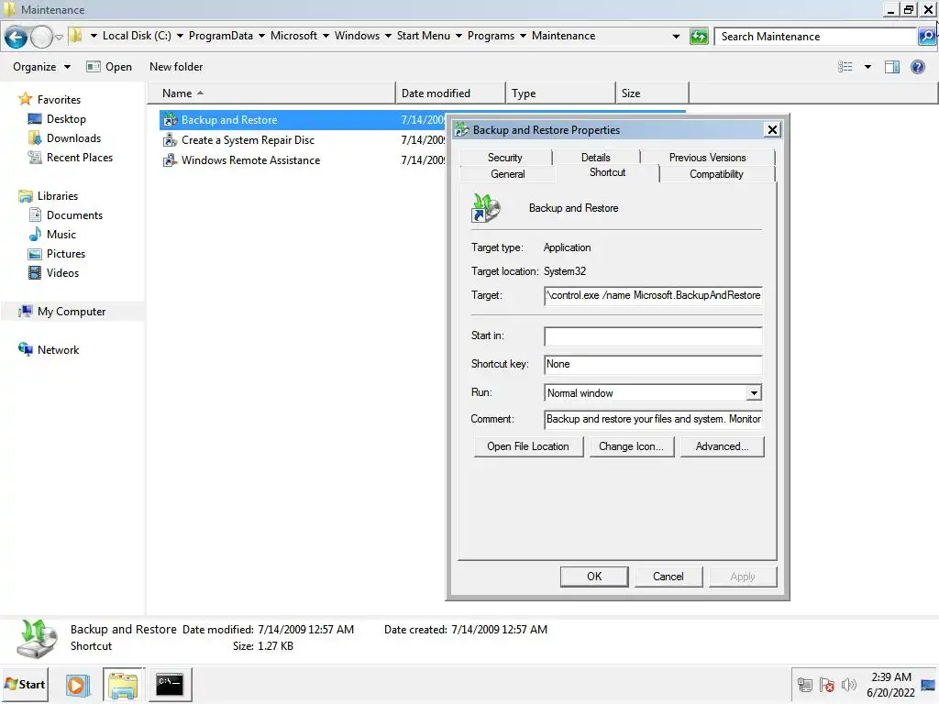Click the Forward navigation arrow button
This screenshot has width=939, height=704.
click(41, 37)
